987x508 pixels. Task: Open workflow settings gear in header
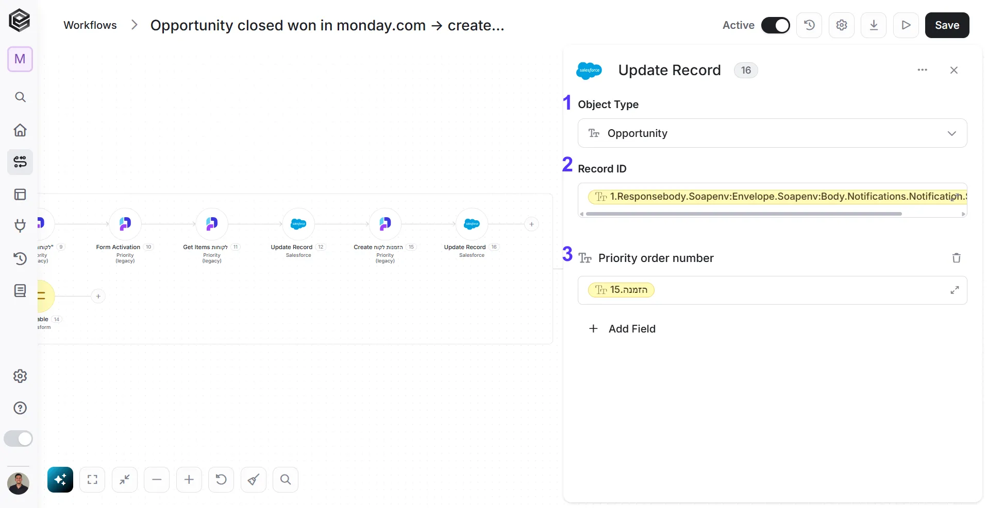(842, 25)
